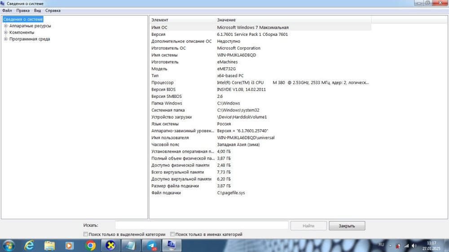Select the Аппаратные ресурсы tree item
The width and height of the screenshot is (449, 252).
(30, 26)
